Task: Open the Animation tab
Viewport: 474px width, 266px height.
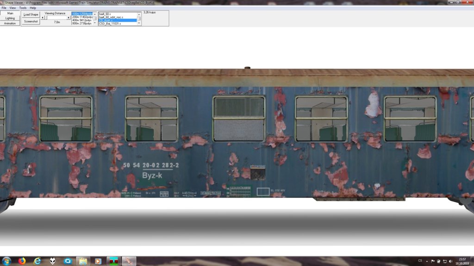Action: click(x=10, y=23)
